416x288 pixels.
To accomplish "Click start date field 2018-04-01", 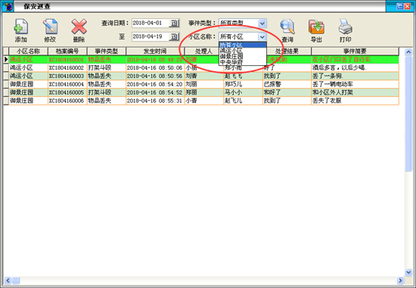I will pyautogui.click(x=151, y=23).
